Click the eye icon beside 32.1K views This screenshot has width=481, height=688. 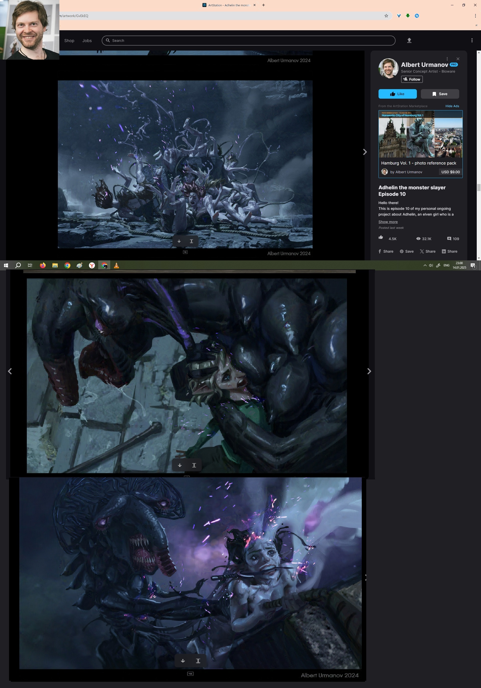click(418, 239)
